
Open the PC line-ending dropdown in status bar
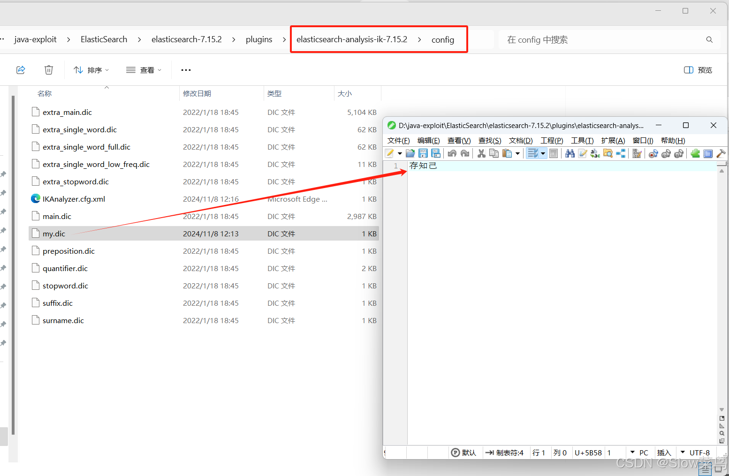click(x=632, y=453)
